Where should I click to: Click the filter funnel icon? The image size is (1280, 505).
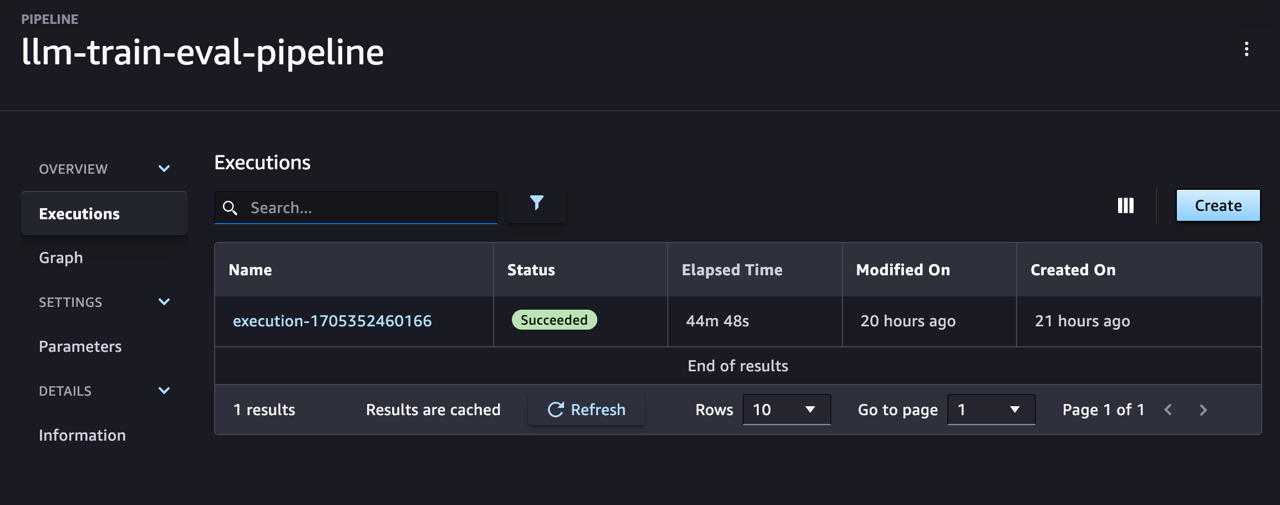point(536,204)
